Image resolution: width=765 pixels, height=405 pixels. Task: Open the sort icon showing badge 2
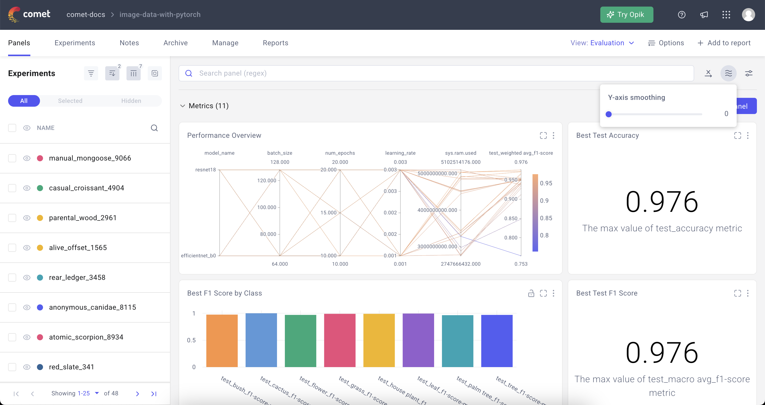(112, 73)
